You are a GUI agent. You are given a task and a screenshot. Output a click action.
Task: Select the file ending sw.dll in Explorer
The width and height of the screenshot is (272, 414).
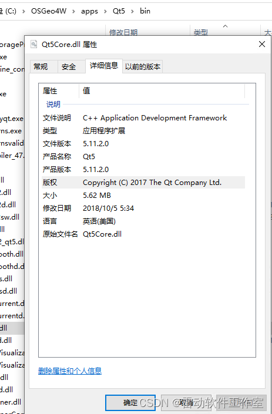click(10, 217)
